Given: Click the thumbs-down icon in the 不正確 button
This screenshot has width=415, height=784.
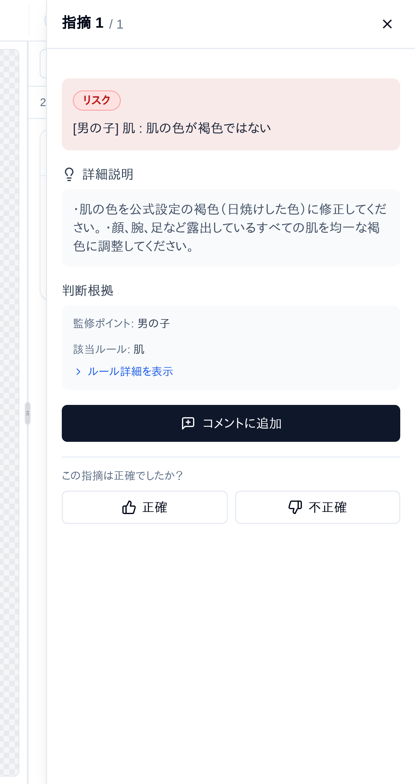Looking at the screenshot, I should click(x=295, y=507).
